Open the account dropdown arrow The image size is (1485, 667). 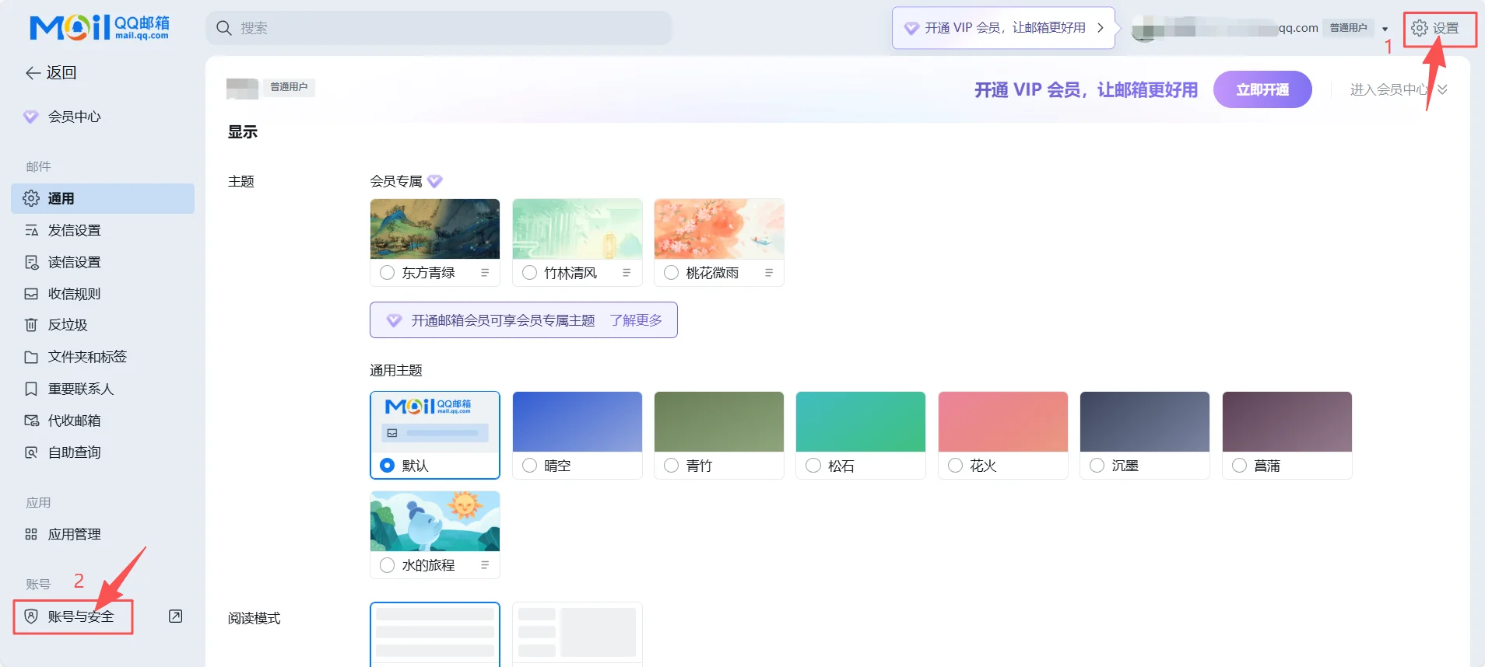(x=1385, y=30)
